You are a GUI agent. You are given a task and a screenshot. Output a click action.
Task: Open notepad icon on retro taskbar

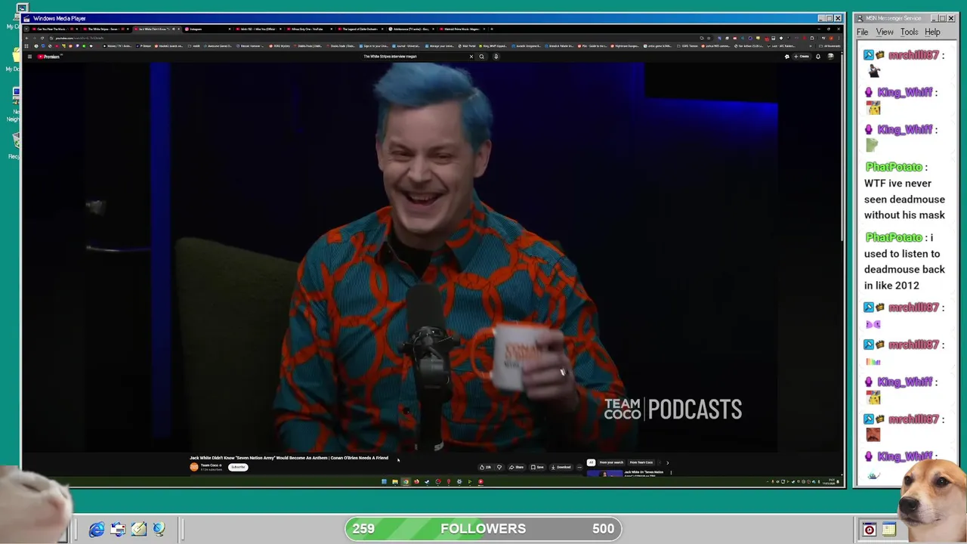pyautogui.click(x=138, y=530)
